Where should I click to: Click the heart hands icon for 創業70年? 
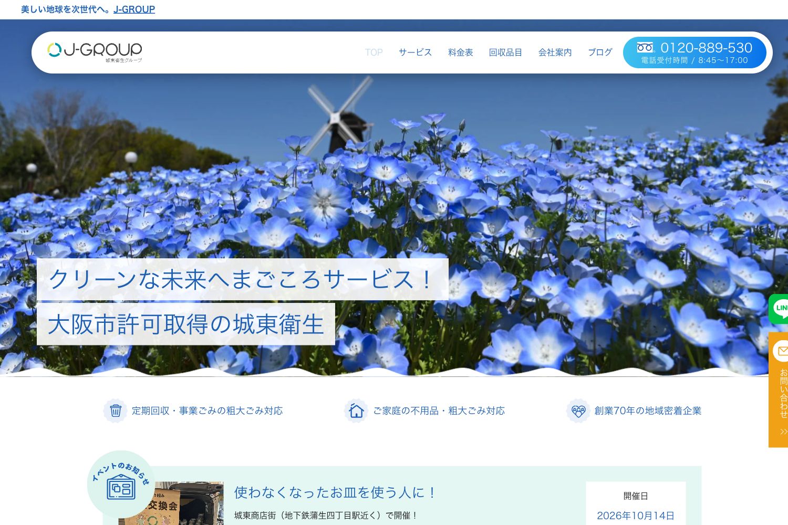pos(578,411)
